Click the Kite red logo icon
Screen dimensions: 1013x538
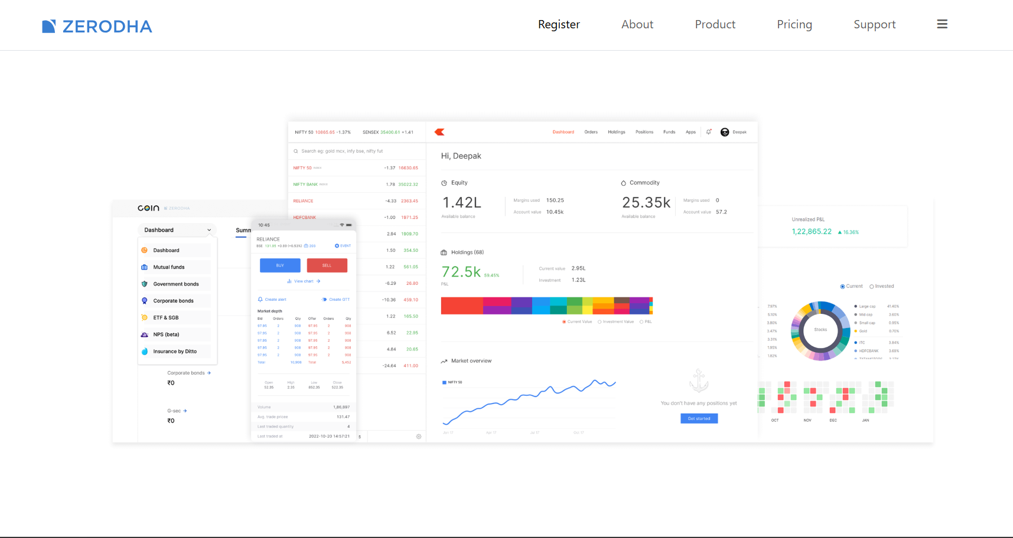point(439,132)
